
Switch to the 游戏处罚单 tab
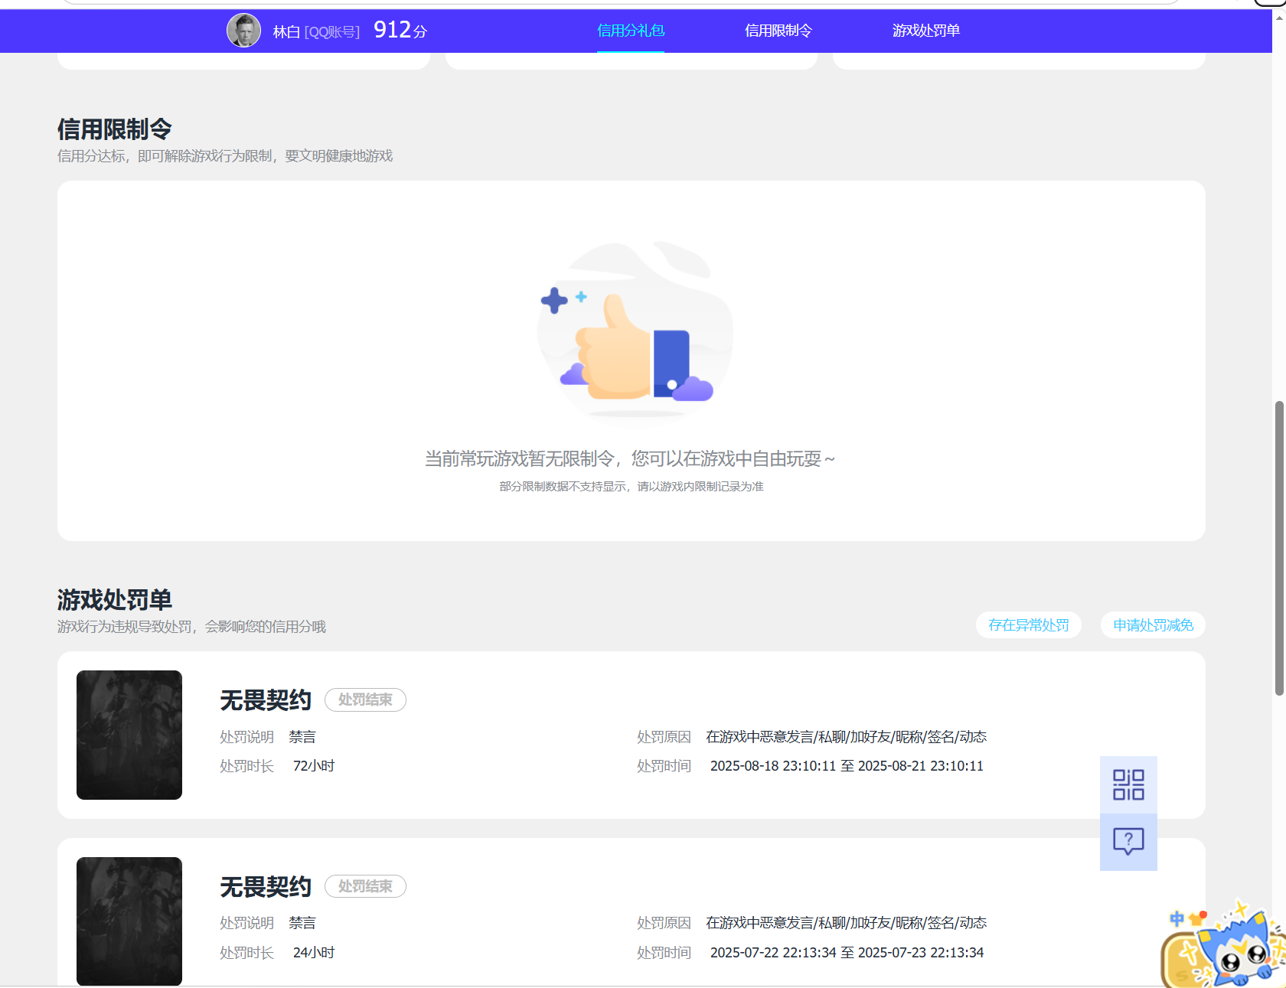[x=926, y=31]
